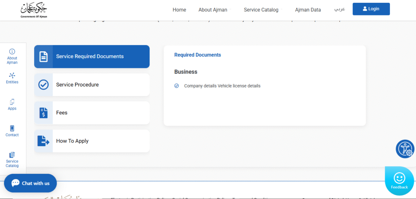The height and width of the screenshot is (199, 416).
Task: Switch to the Service Procedure tab
Action: point(92,85)
